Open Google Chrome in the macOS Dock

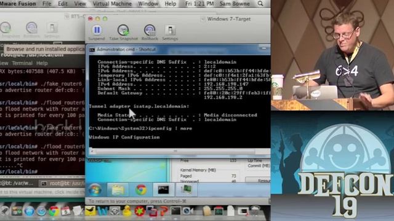[x=54, y=211]
